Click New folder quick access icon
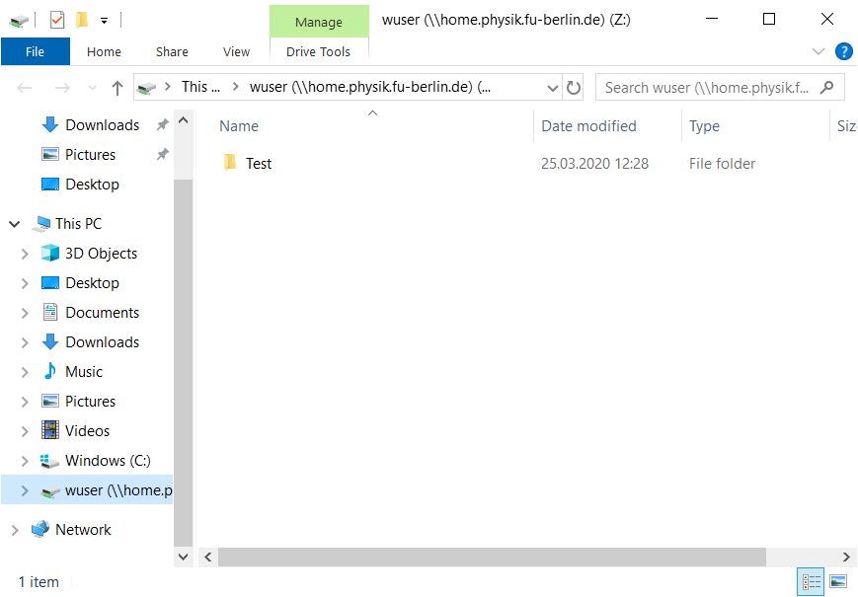Image resolution: width=858 pixels, height=597 pixels. coord(82,20)
